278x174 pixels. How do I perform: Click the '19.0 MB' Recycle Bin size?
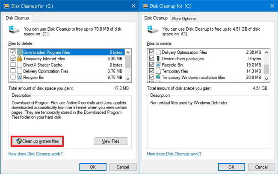pyautogui.click(x=254, y=65)
